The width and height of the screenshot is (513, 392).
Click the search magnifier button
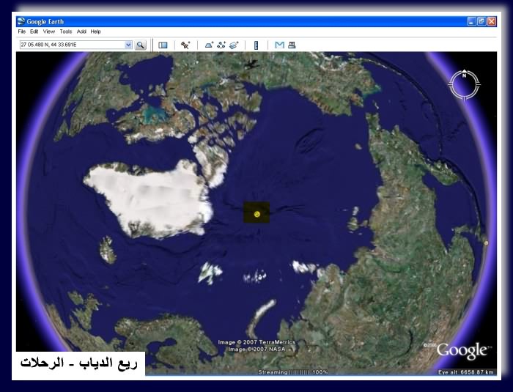[141, 45]
